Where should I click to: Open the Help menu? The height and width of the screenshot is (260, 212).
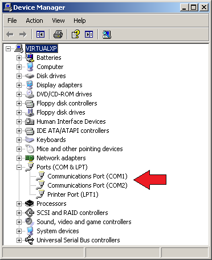(80, 21)
